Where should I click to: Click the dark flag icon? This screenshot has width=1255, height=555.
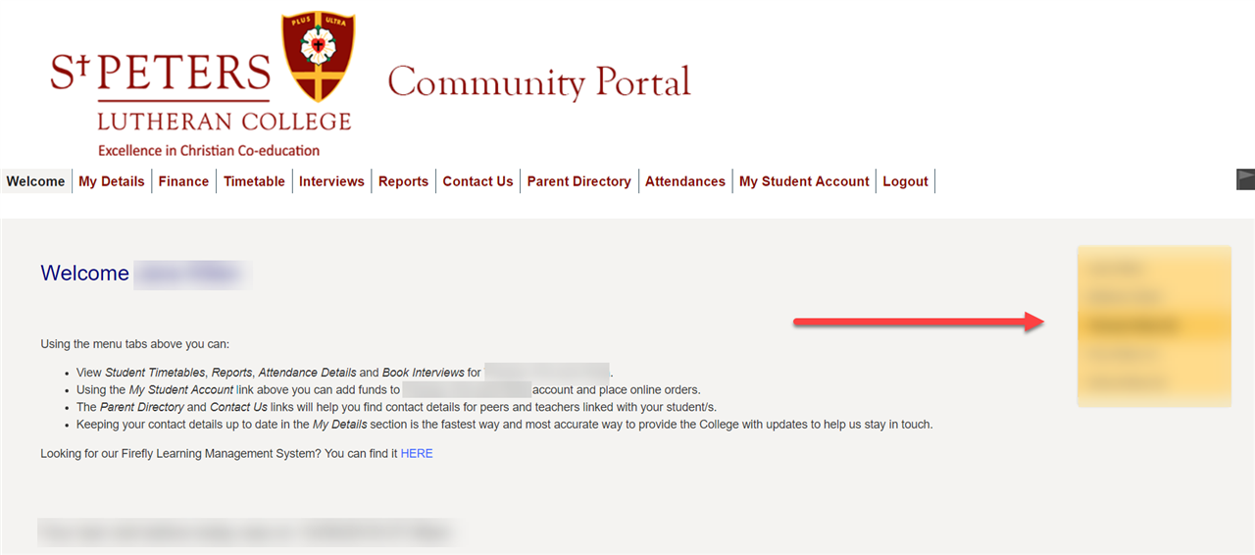1245,179
